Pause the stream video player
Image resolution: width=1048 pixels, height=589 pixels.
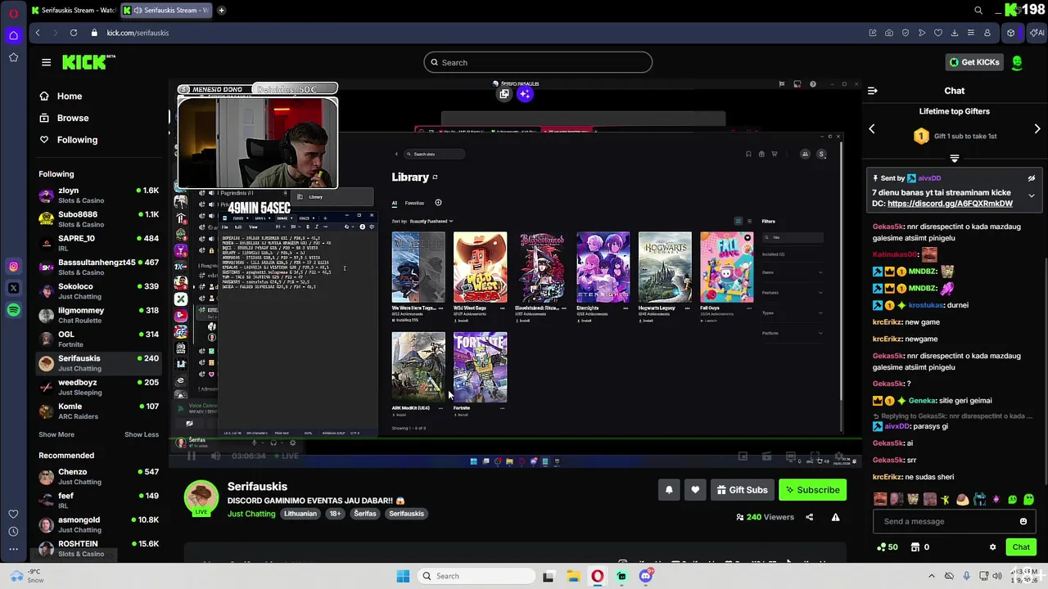191,456
